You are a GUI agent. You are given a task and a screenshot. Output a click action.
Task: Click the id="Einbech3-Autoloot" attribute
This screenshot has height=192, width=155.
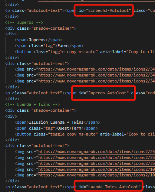click(105, 10)
